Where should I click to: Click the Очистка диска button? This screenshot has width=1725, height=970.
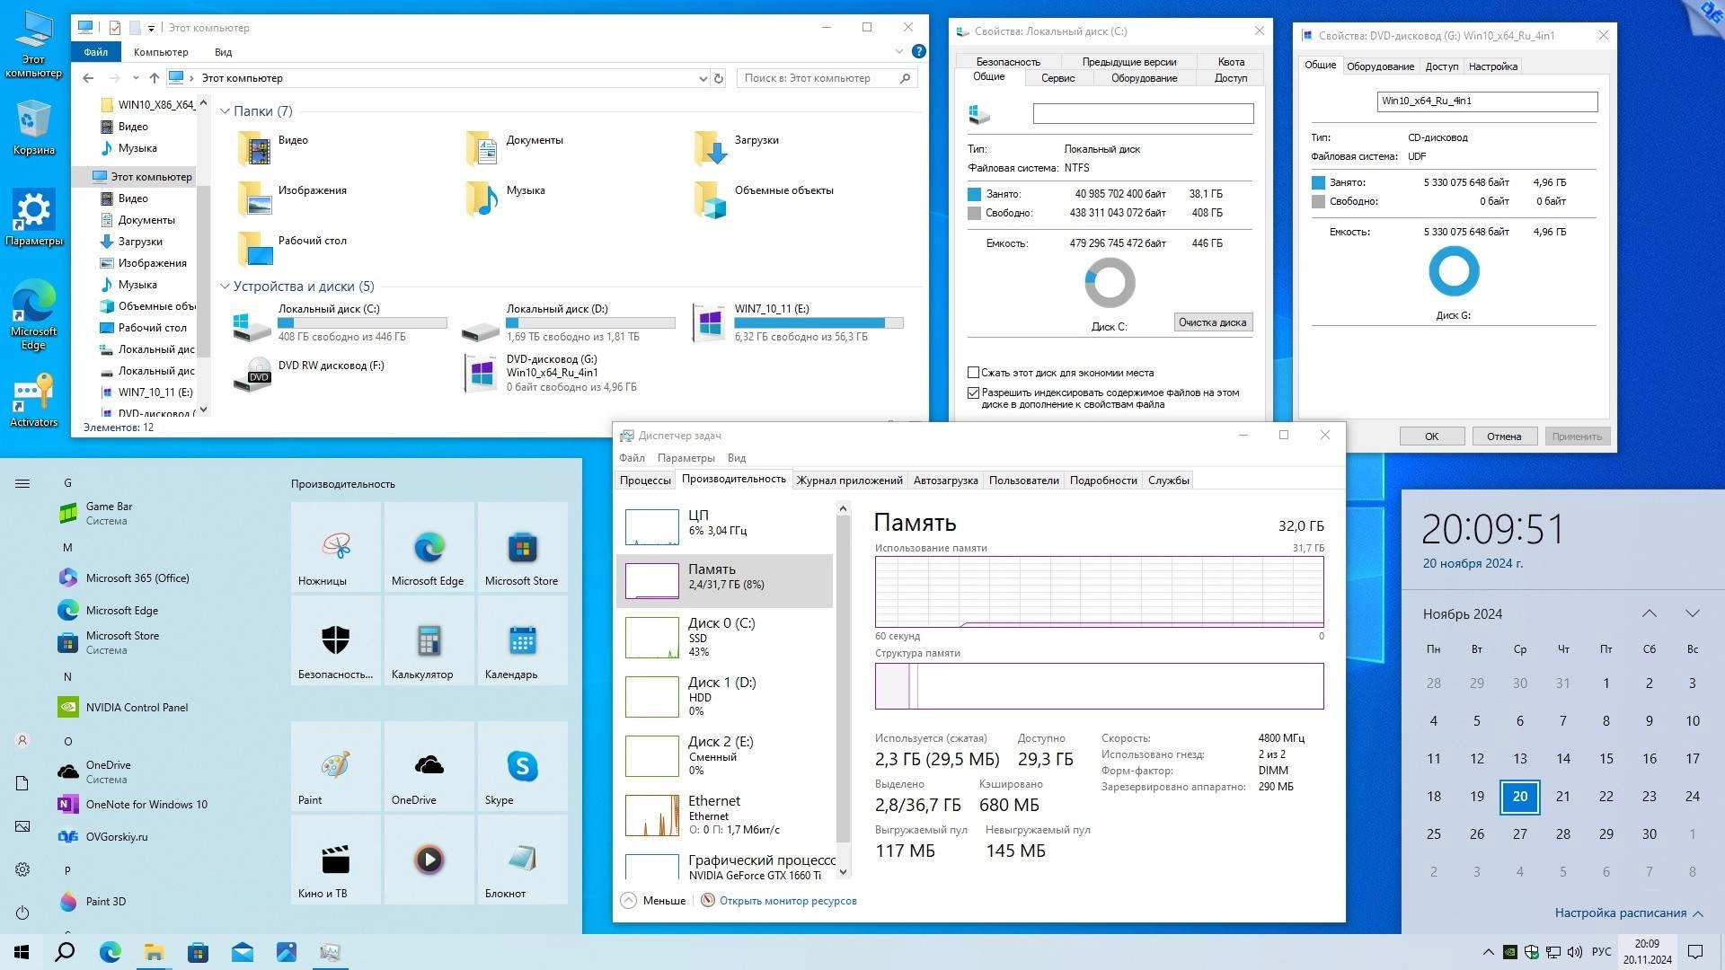(x=1213, y=322)
